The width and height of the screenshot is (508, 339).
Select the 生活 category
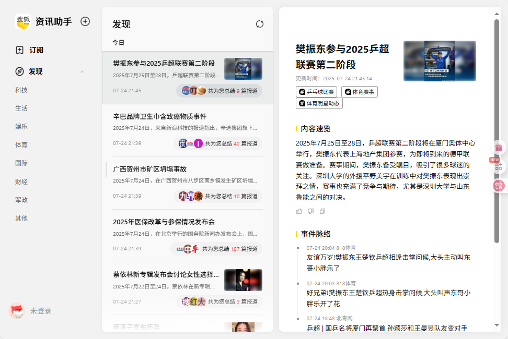click(x=21, y=108)
